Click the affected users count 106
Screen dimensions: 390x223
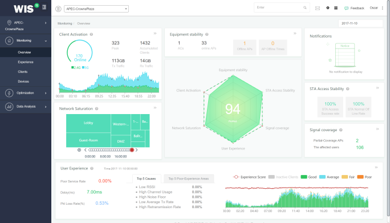(360, 147)
